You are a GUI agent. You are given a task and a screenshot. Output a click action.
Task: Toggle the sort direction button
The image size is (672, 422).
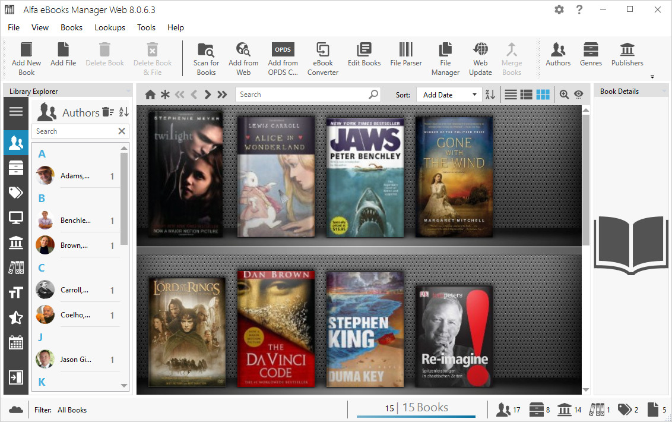click(490, 95)
